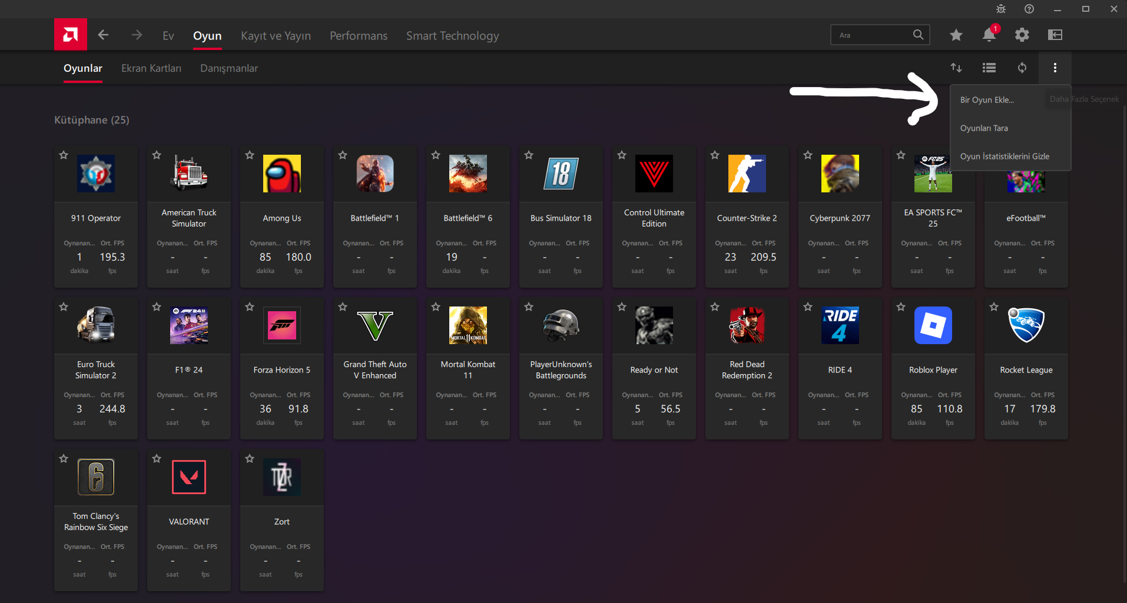
Task: Open settings gear icon
Action: [x=1022, y=35]
